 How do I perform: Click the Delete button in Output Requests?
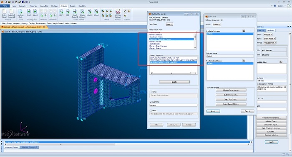point(174,82)
